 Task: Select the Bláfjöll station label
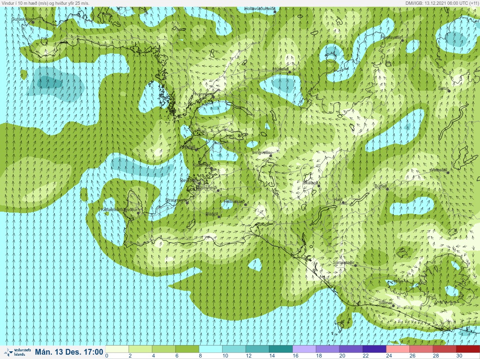pyautogui.click(x=212, y=214)
